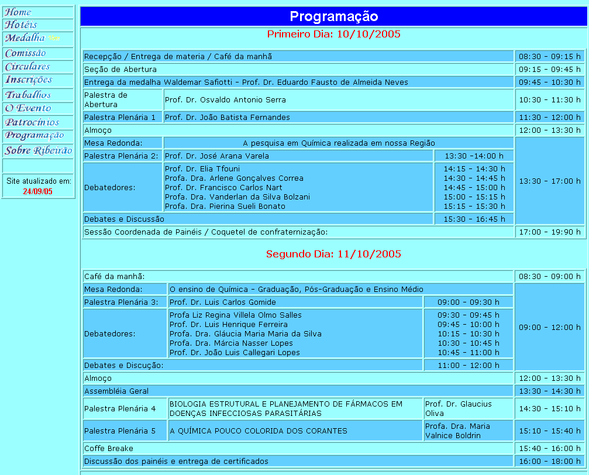Select the Primeiro Dia: 10/10/2005 heading
This screenshot has width=589, height=475.
coord(333,34)
